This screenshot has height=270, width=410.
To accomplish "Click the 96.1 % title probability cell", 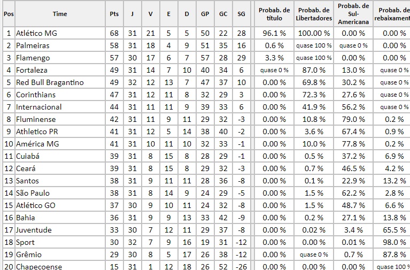I will pyautogui.click(x=274, y=33).
